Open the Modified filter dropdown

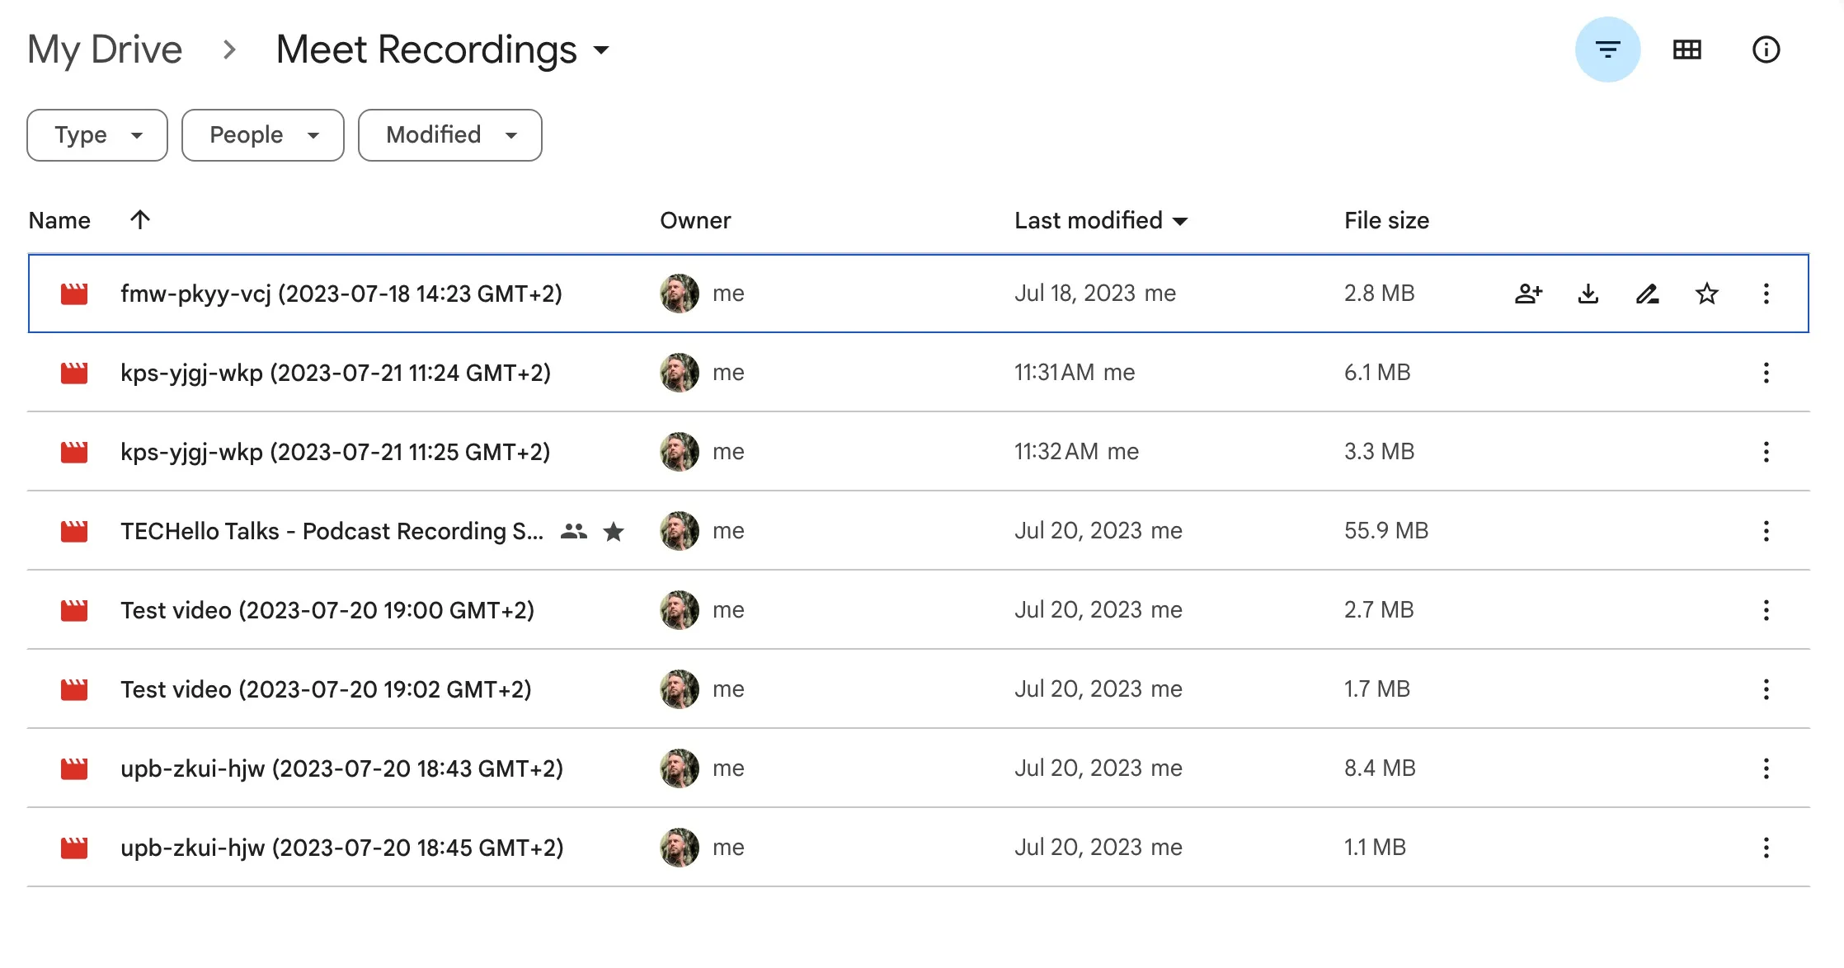coord(449,134)
